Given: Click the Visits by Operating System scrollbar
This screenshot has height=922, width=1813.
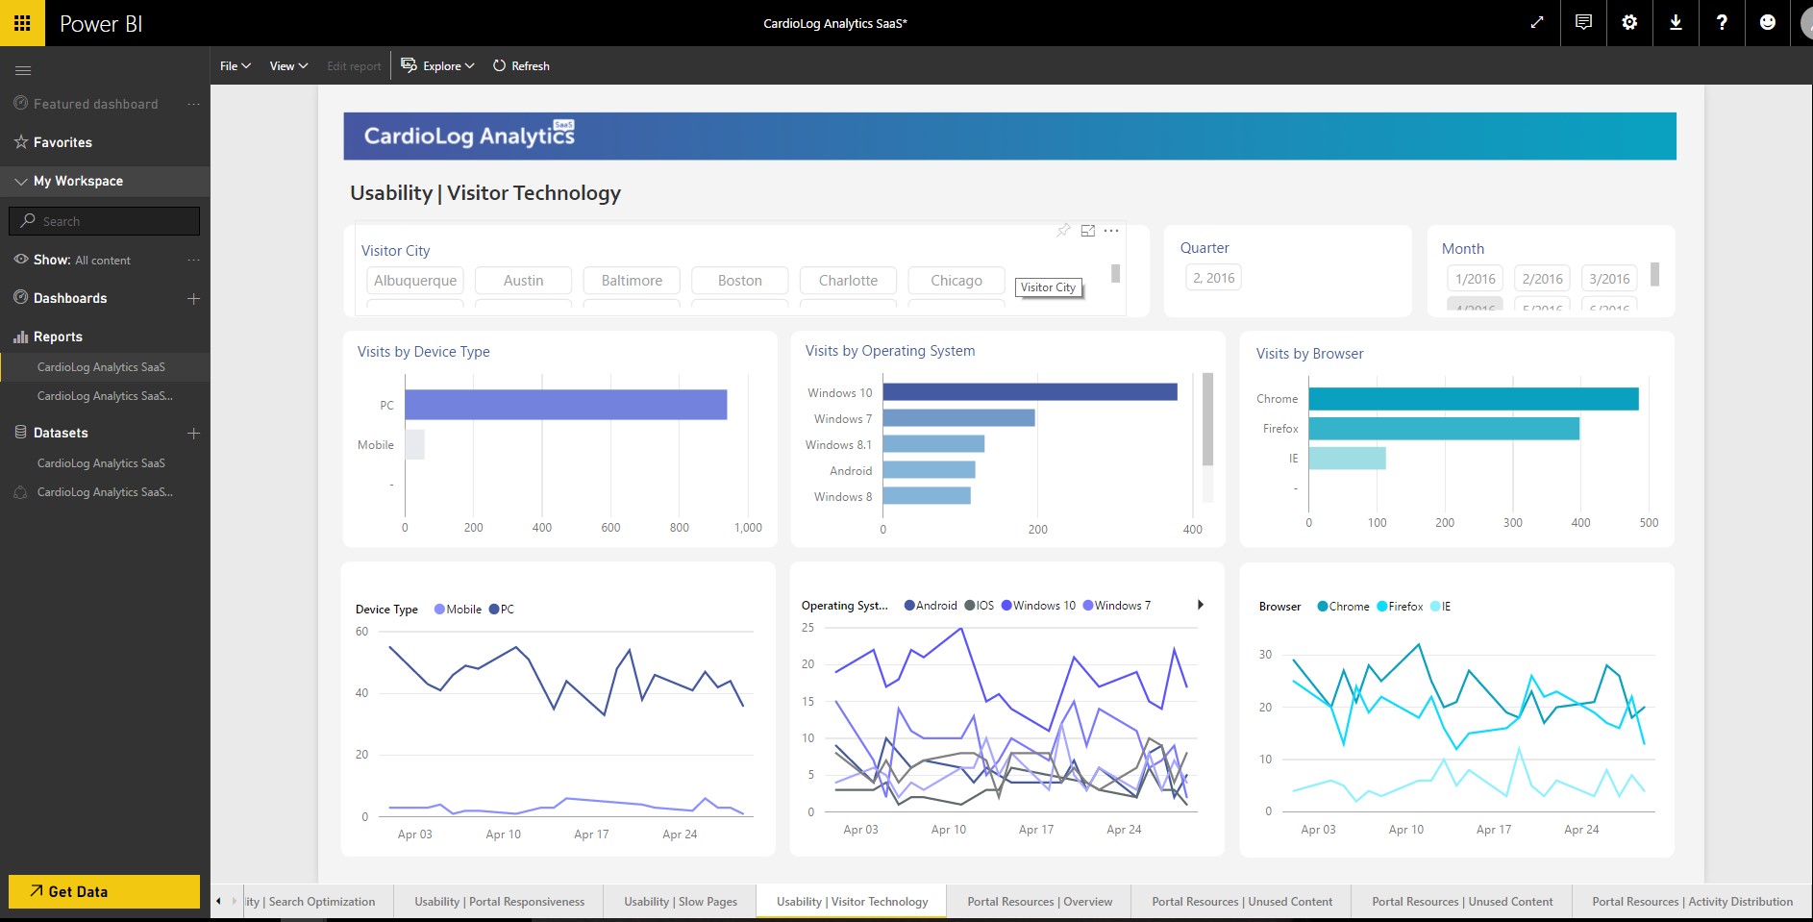Looking at the screenshot, I should [1207, 419].
